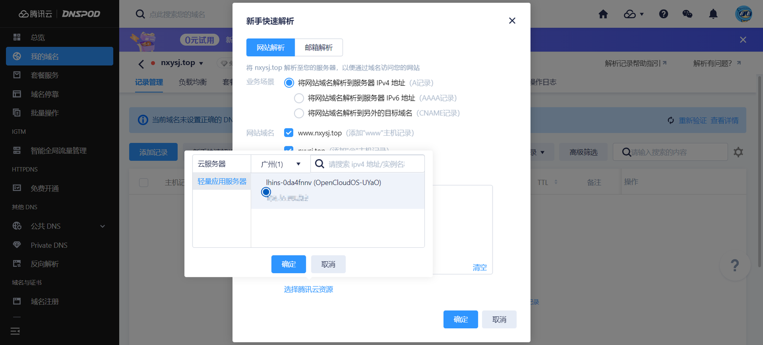Select 云服务器 resource category
763x345 pixels.
(x=222, y=164)
